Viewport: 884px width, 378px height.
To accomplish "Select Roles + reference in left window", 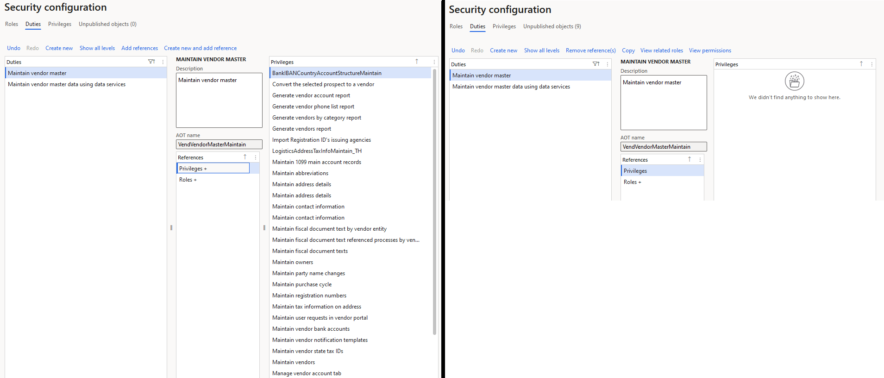I will 217,180.
